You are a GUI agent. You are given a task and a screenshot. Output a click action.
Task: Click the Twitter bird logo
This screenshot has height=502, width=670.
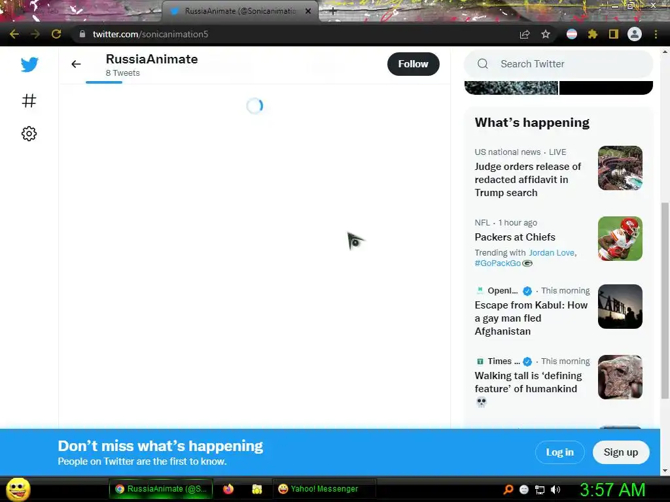pyautogui.click(x=29, y=65)
